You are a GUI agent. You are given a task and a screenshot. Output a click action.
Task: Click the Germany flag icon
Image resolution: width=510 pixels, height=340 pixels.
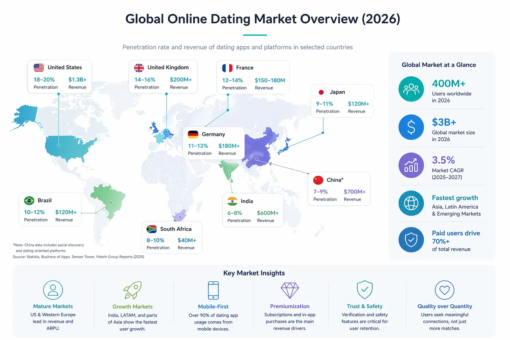point(193,134)
